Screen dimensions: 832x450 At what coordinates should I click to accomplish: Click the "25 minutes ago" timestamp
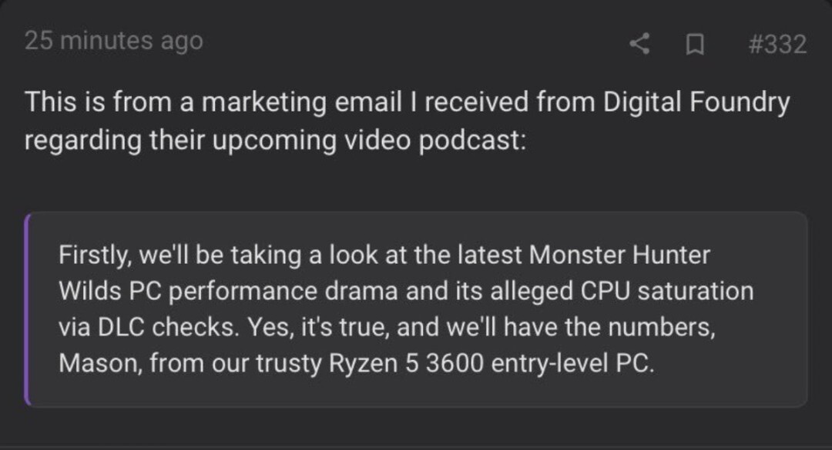pos(113,41)
